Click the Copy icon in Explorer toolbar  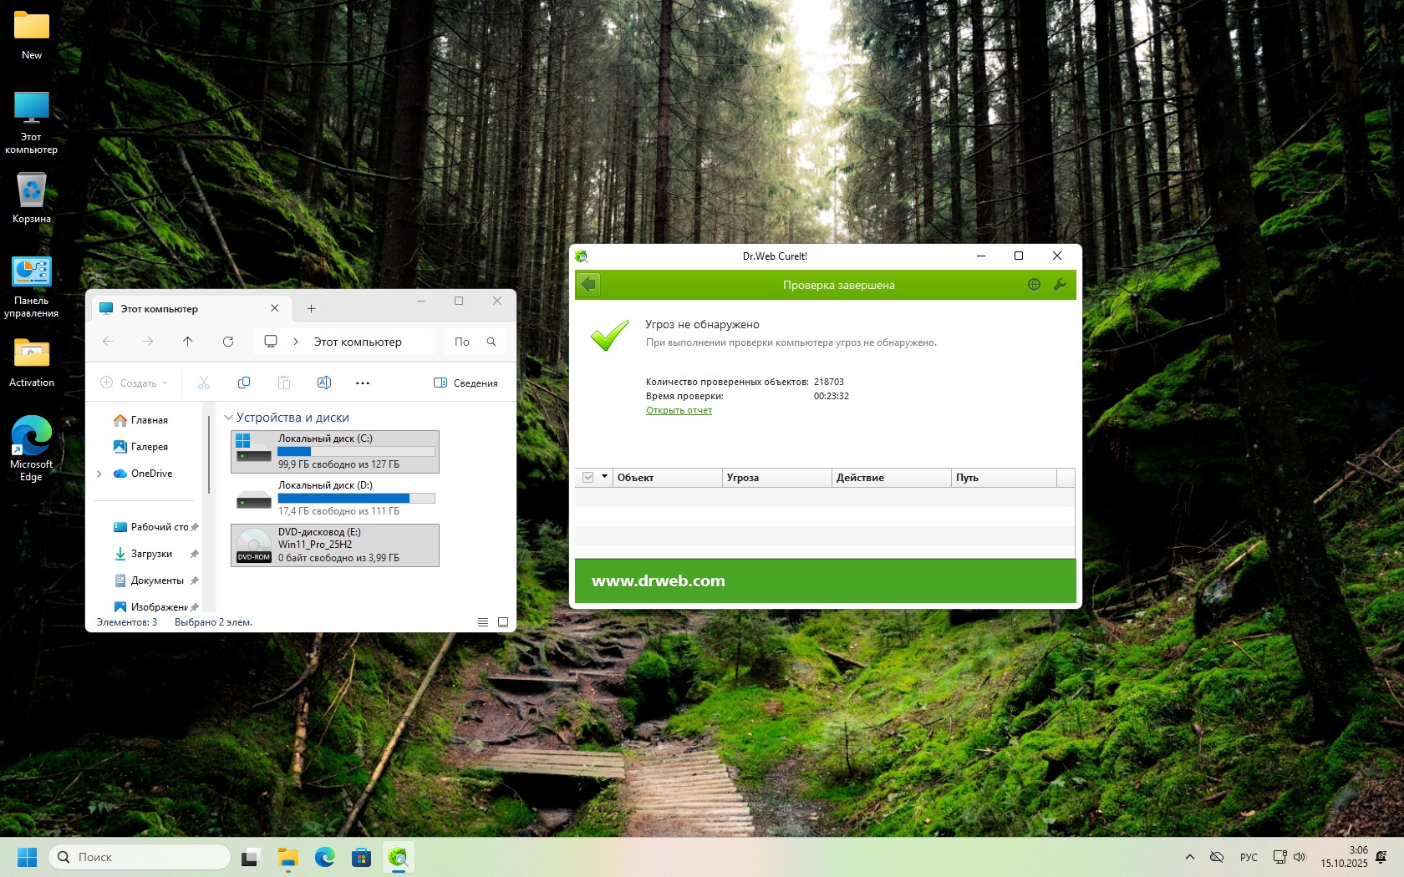coord(244,383)
